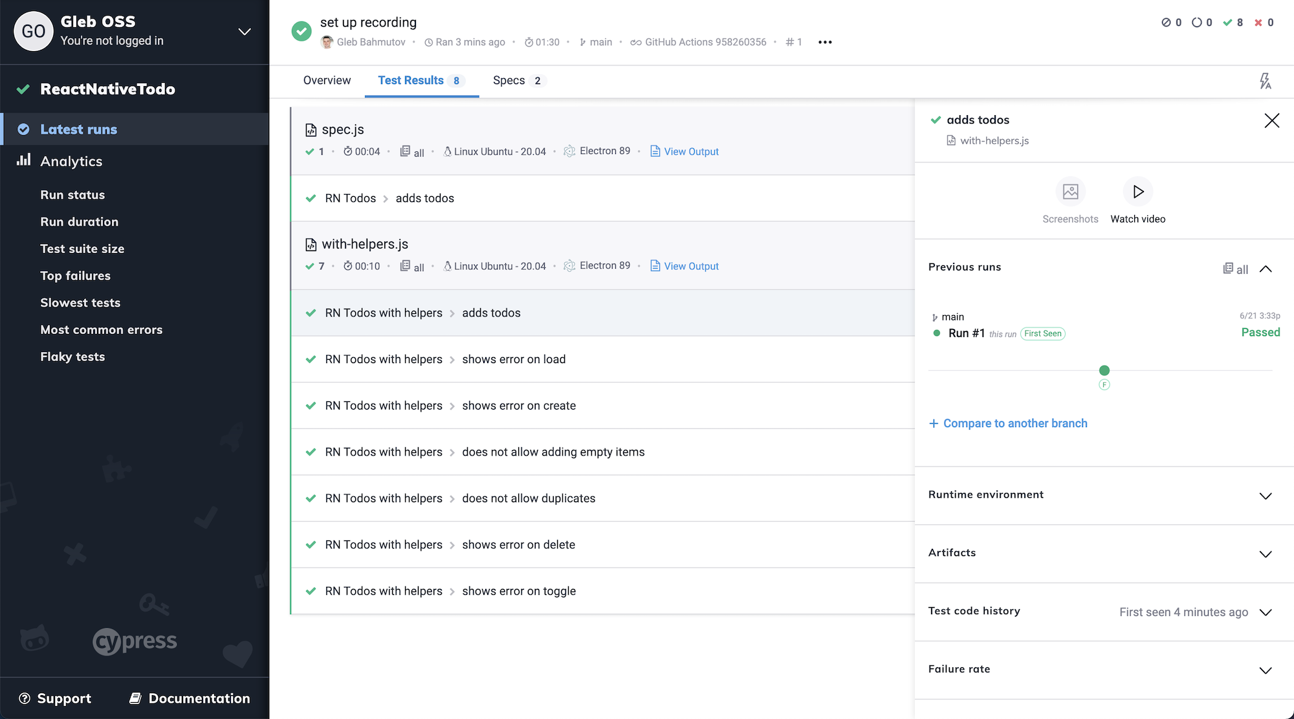The width and height of the screenshot is (1294, 719).
Task: Open the Gleb OSS organization dropdown chevron
Action: [x=245, y=32]
